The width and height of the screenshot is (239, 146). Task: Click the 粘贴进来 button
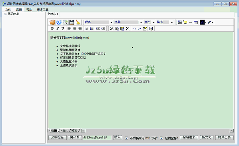(189, 138)
